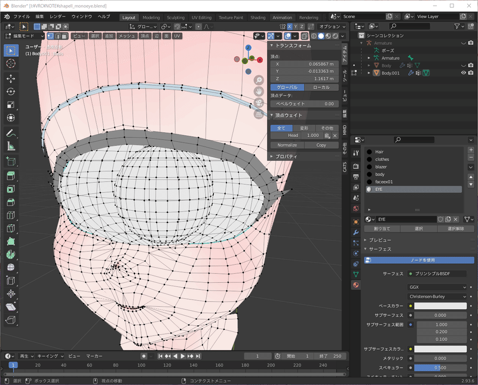Switch to the UV Editing workspace tab

click(x=201, y=17)
